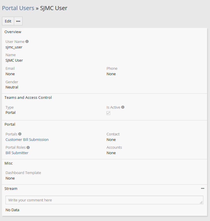Click the comment box resize handle
The image size is (210, 221).
(201, 202)
